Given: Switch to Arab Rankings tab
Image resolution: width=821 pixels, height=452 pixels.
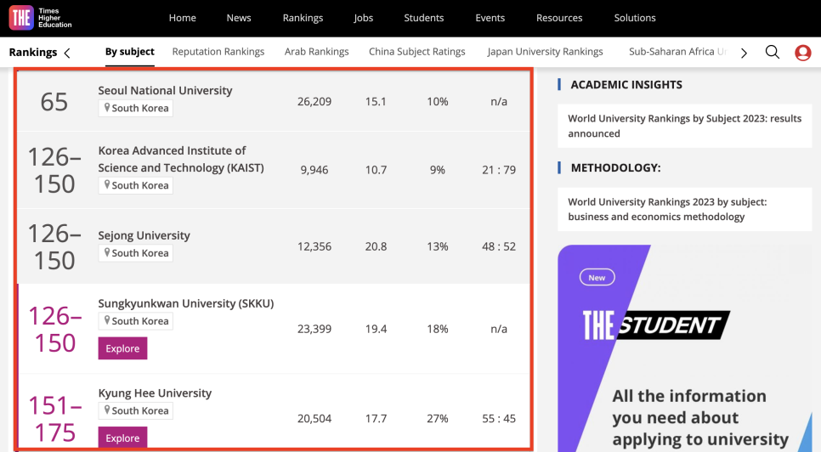Looking at the screenshot, I should (317, 52).
